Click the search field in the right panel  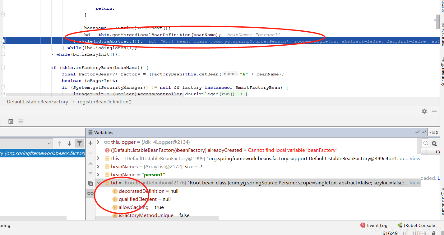point(425,143)
